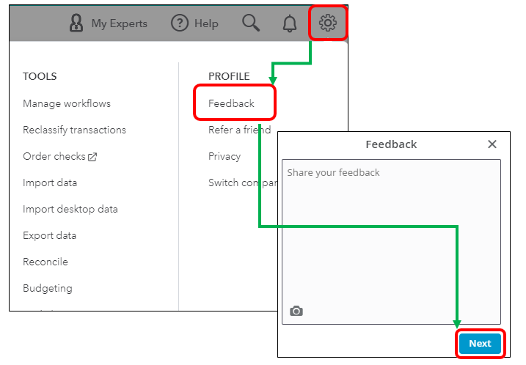Viewport: 526px width, 365px height.
Task: Go to Budgeting
Action: [48, 288]
